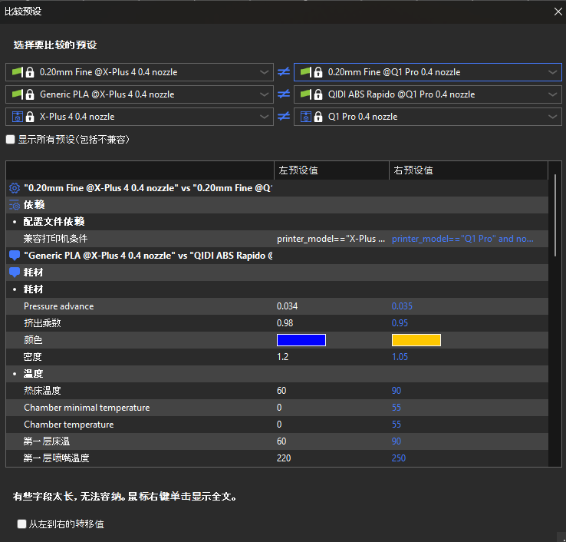Close the 比较预设 dialog
The height and width of the screenshot is (542, 566).
click(558, 12)
